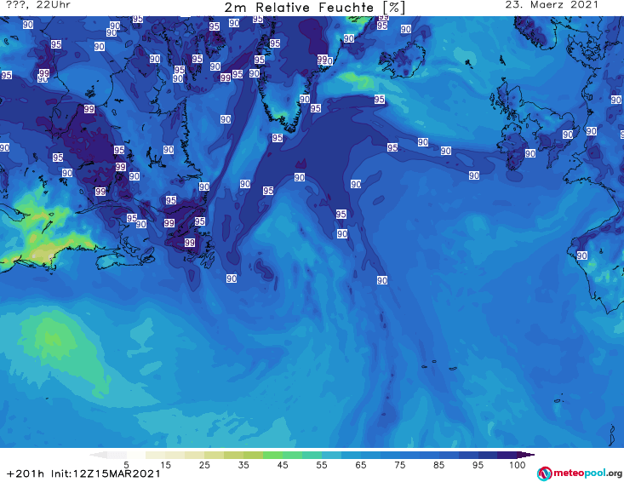Pick the grey left arrow end of colorbar
This screenshot has height=482, width=624.
(x=99, y=455)
